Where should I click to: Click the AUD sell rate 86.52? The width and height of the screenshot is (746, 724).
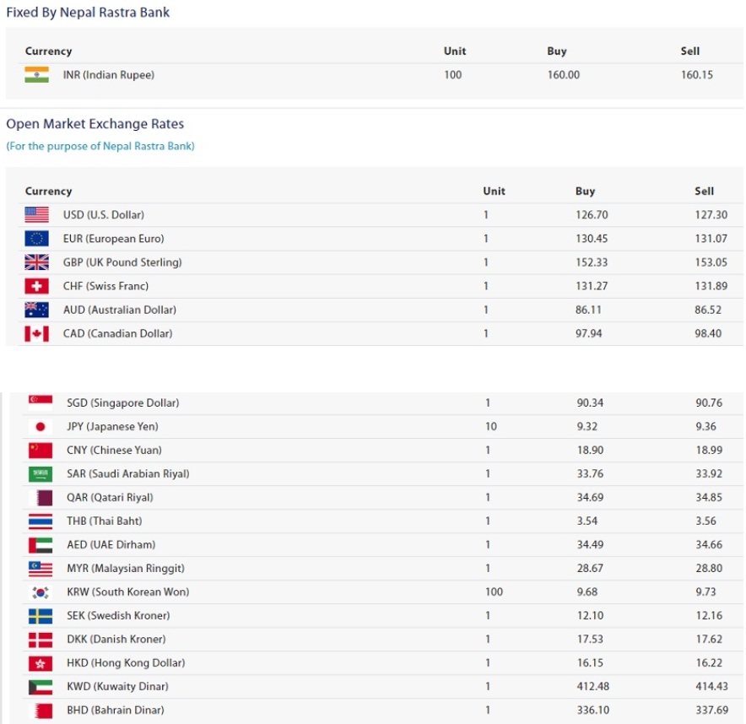click(x=708, y=310)
